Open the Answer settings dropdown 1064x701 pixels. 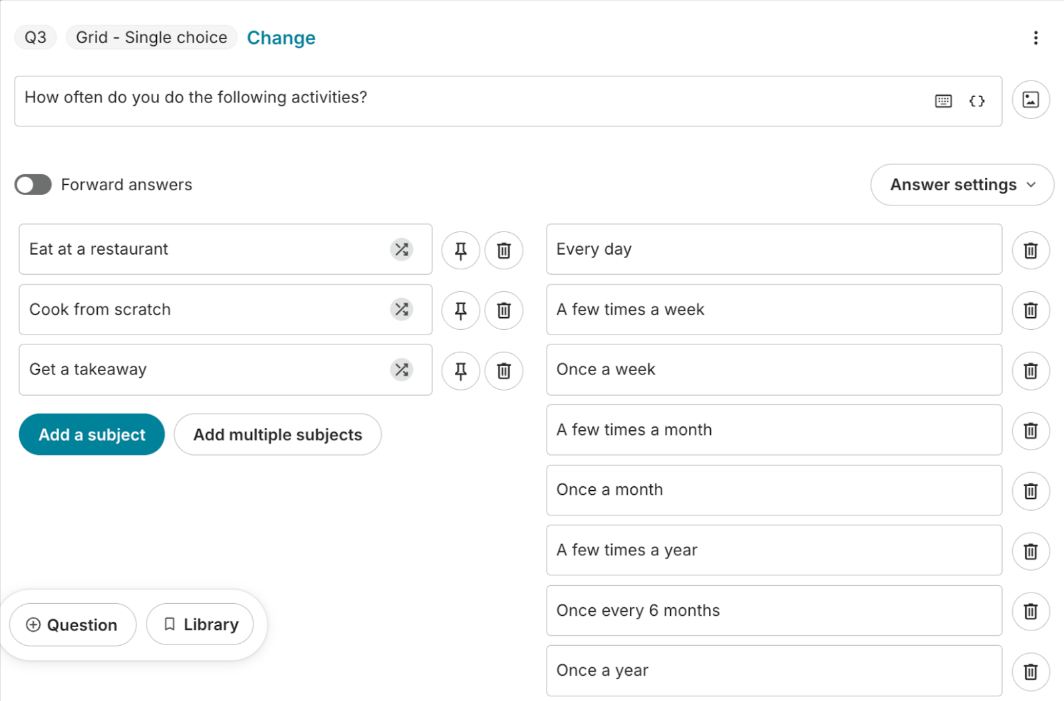(962, 185)
